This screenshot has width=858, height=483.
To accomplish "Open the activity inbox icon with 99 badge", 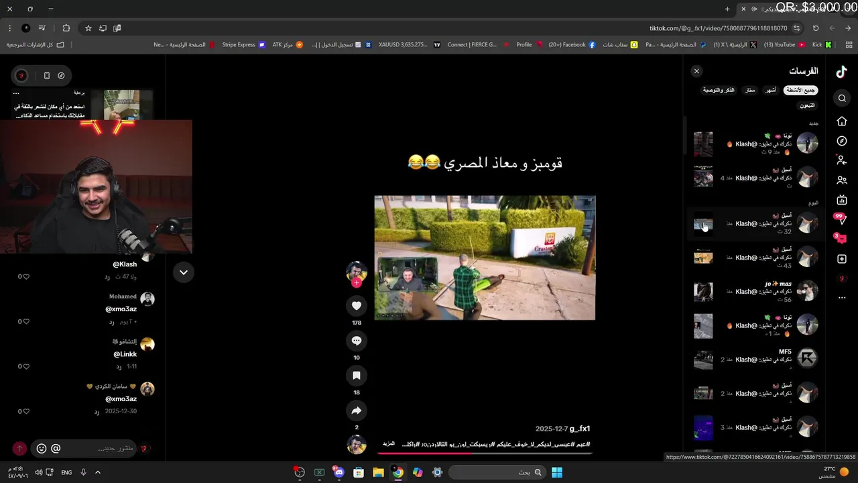I will (x=841, y=219).
